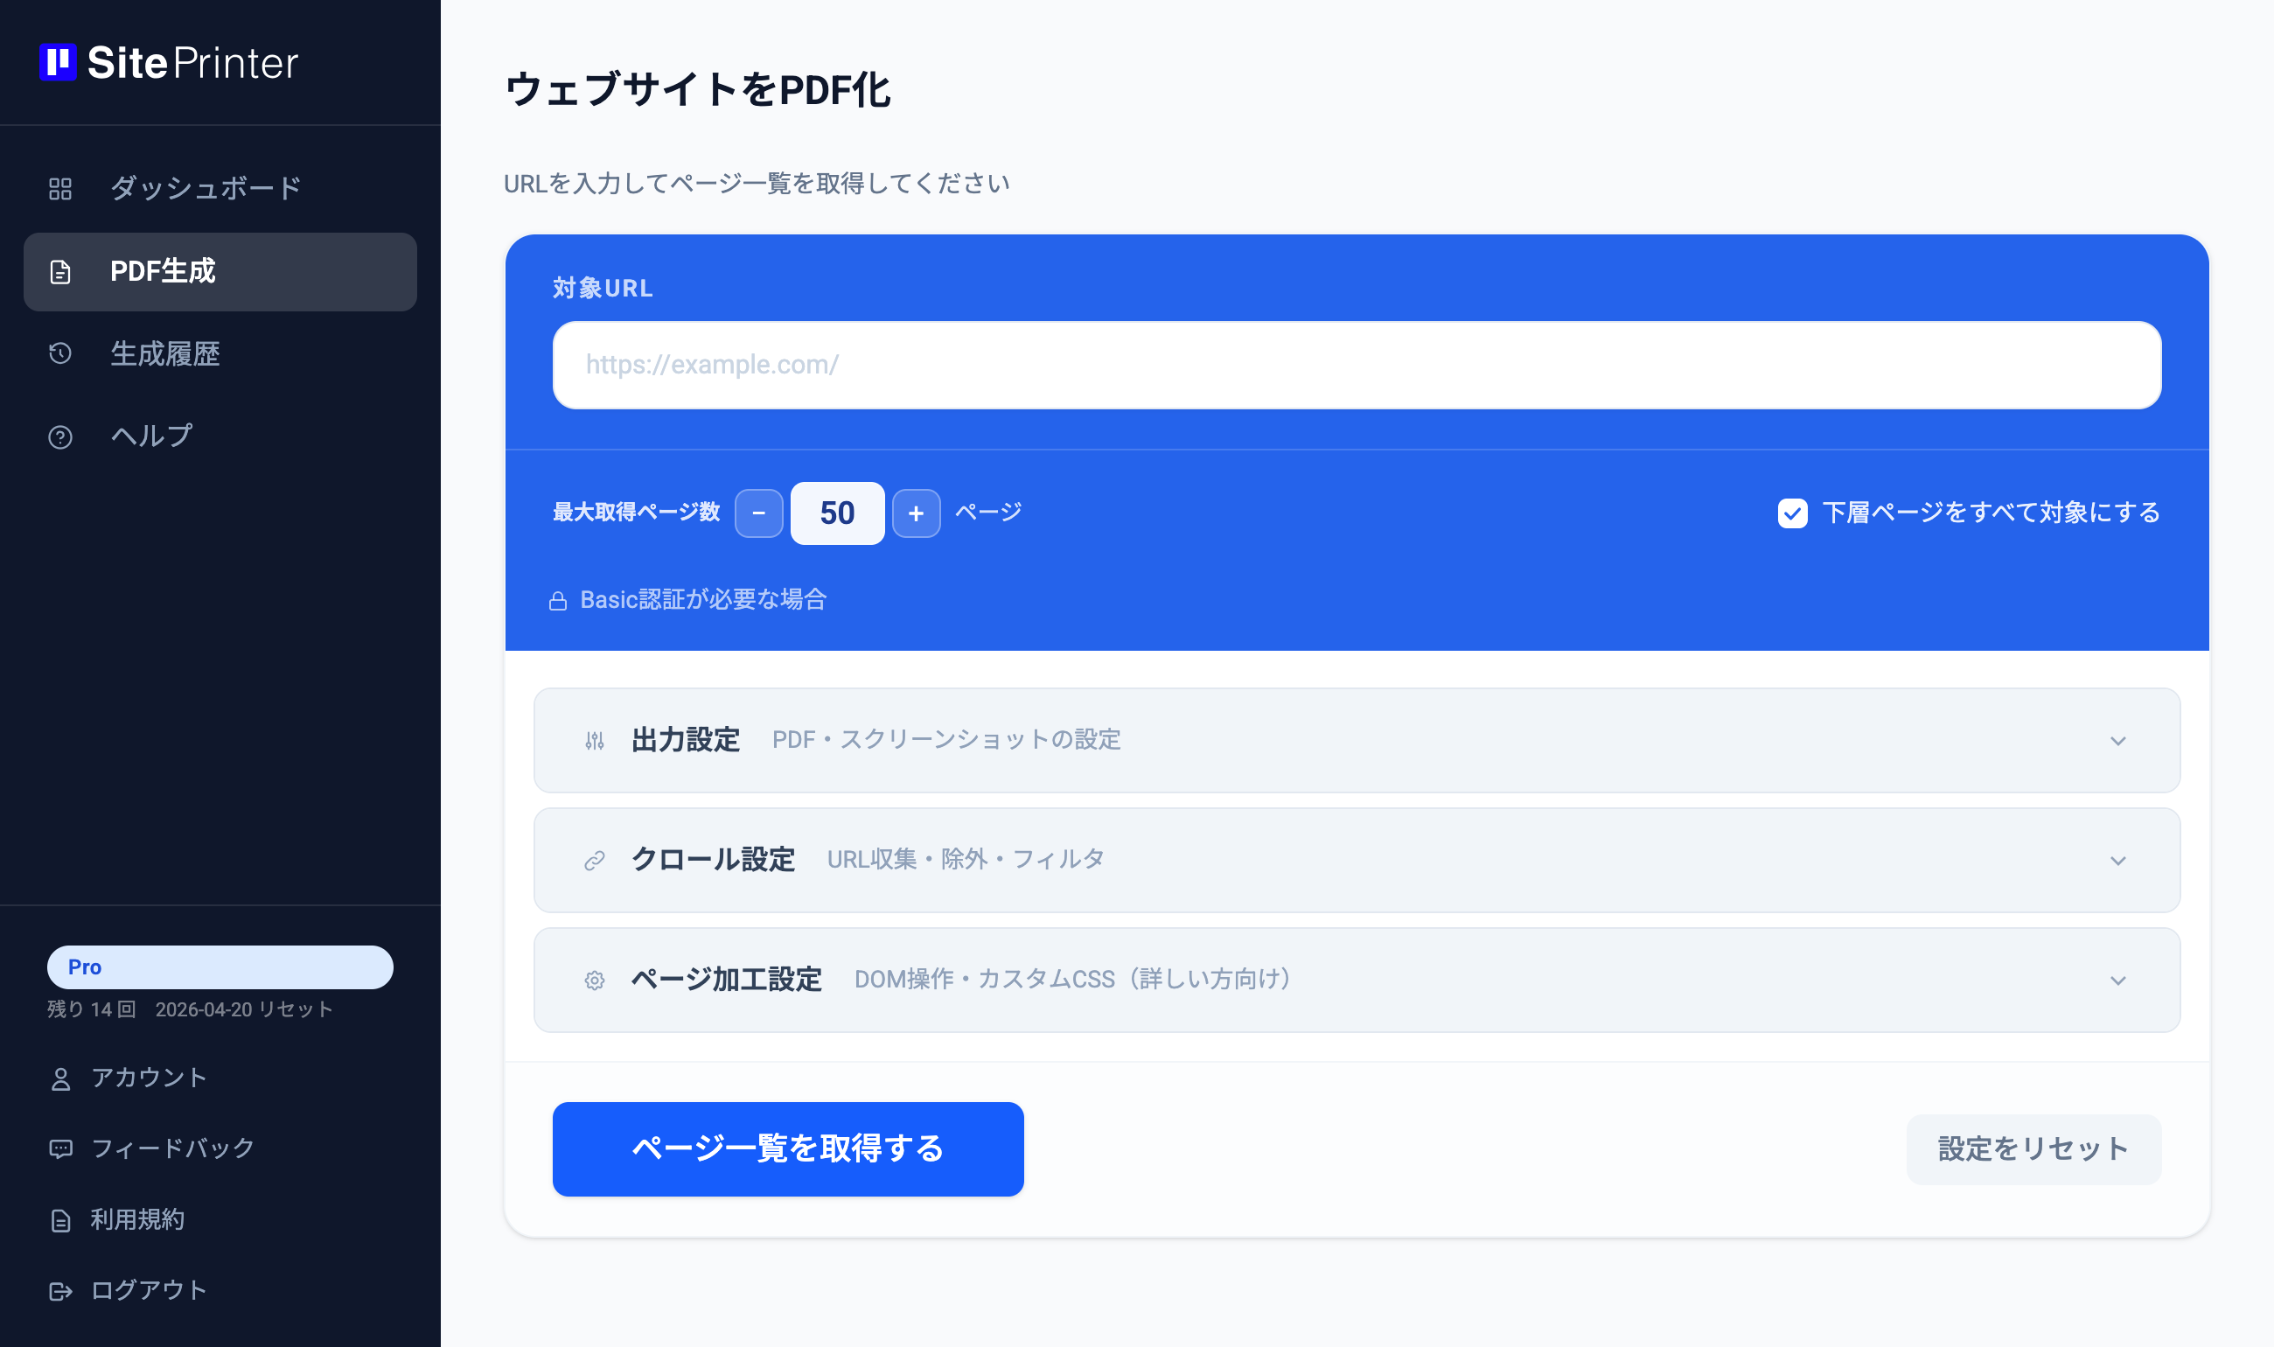Increase 最大取得ページ数 with the plus button
2274x1347 pixels.
916,513
